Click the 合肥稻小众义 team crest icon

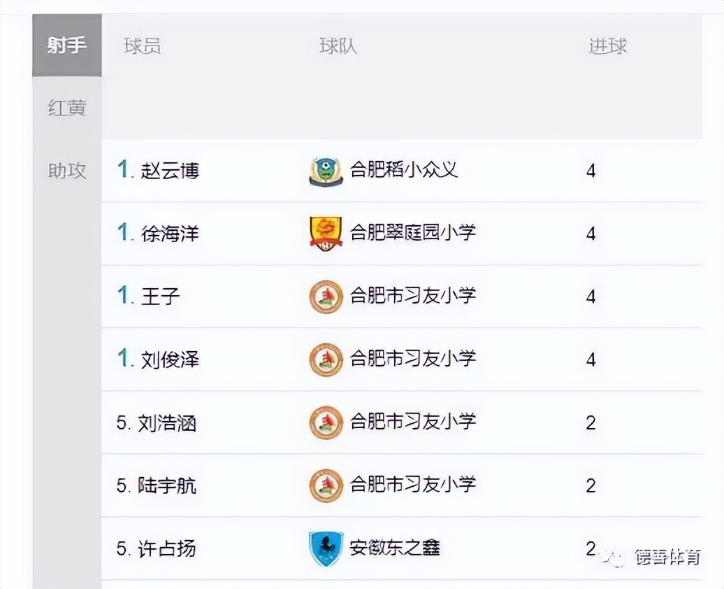click(325, 170)
